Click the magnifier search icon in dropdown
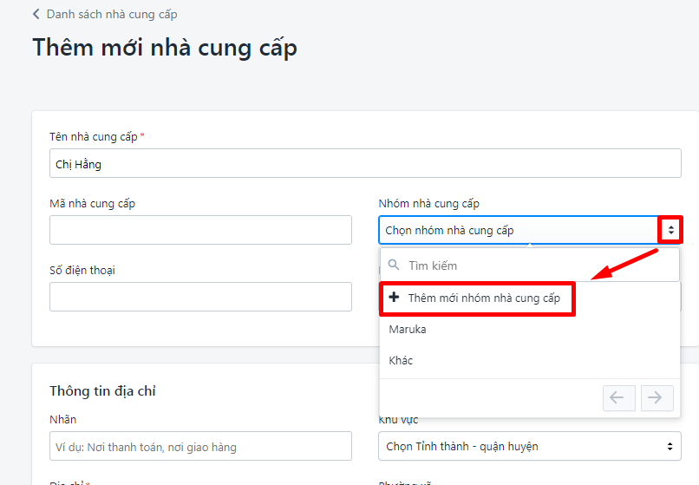Image resolution: width=699 pixels, height=485 pixels. (x=394, y=265)
